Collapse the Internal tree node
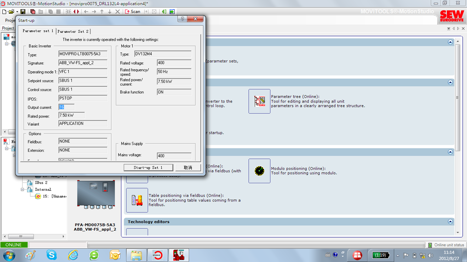Image resolution: width=467 pixels, height=262 pixels. pos(23,190)
